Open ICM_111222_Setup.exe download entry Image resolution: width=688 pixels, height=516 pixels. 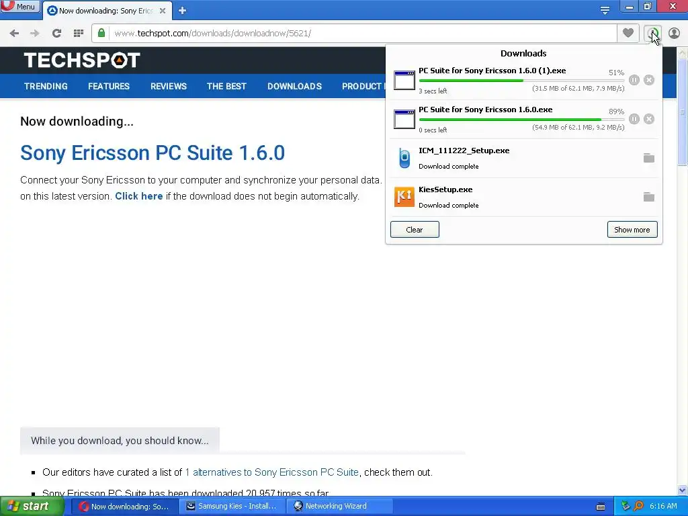click(x=524, y=159)
